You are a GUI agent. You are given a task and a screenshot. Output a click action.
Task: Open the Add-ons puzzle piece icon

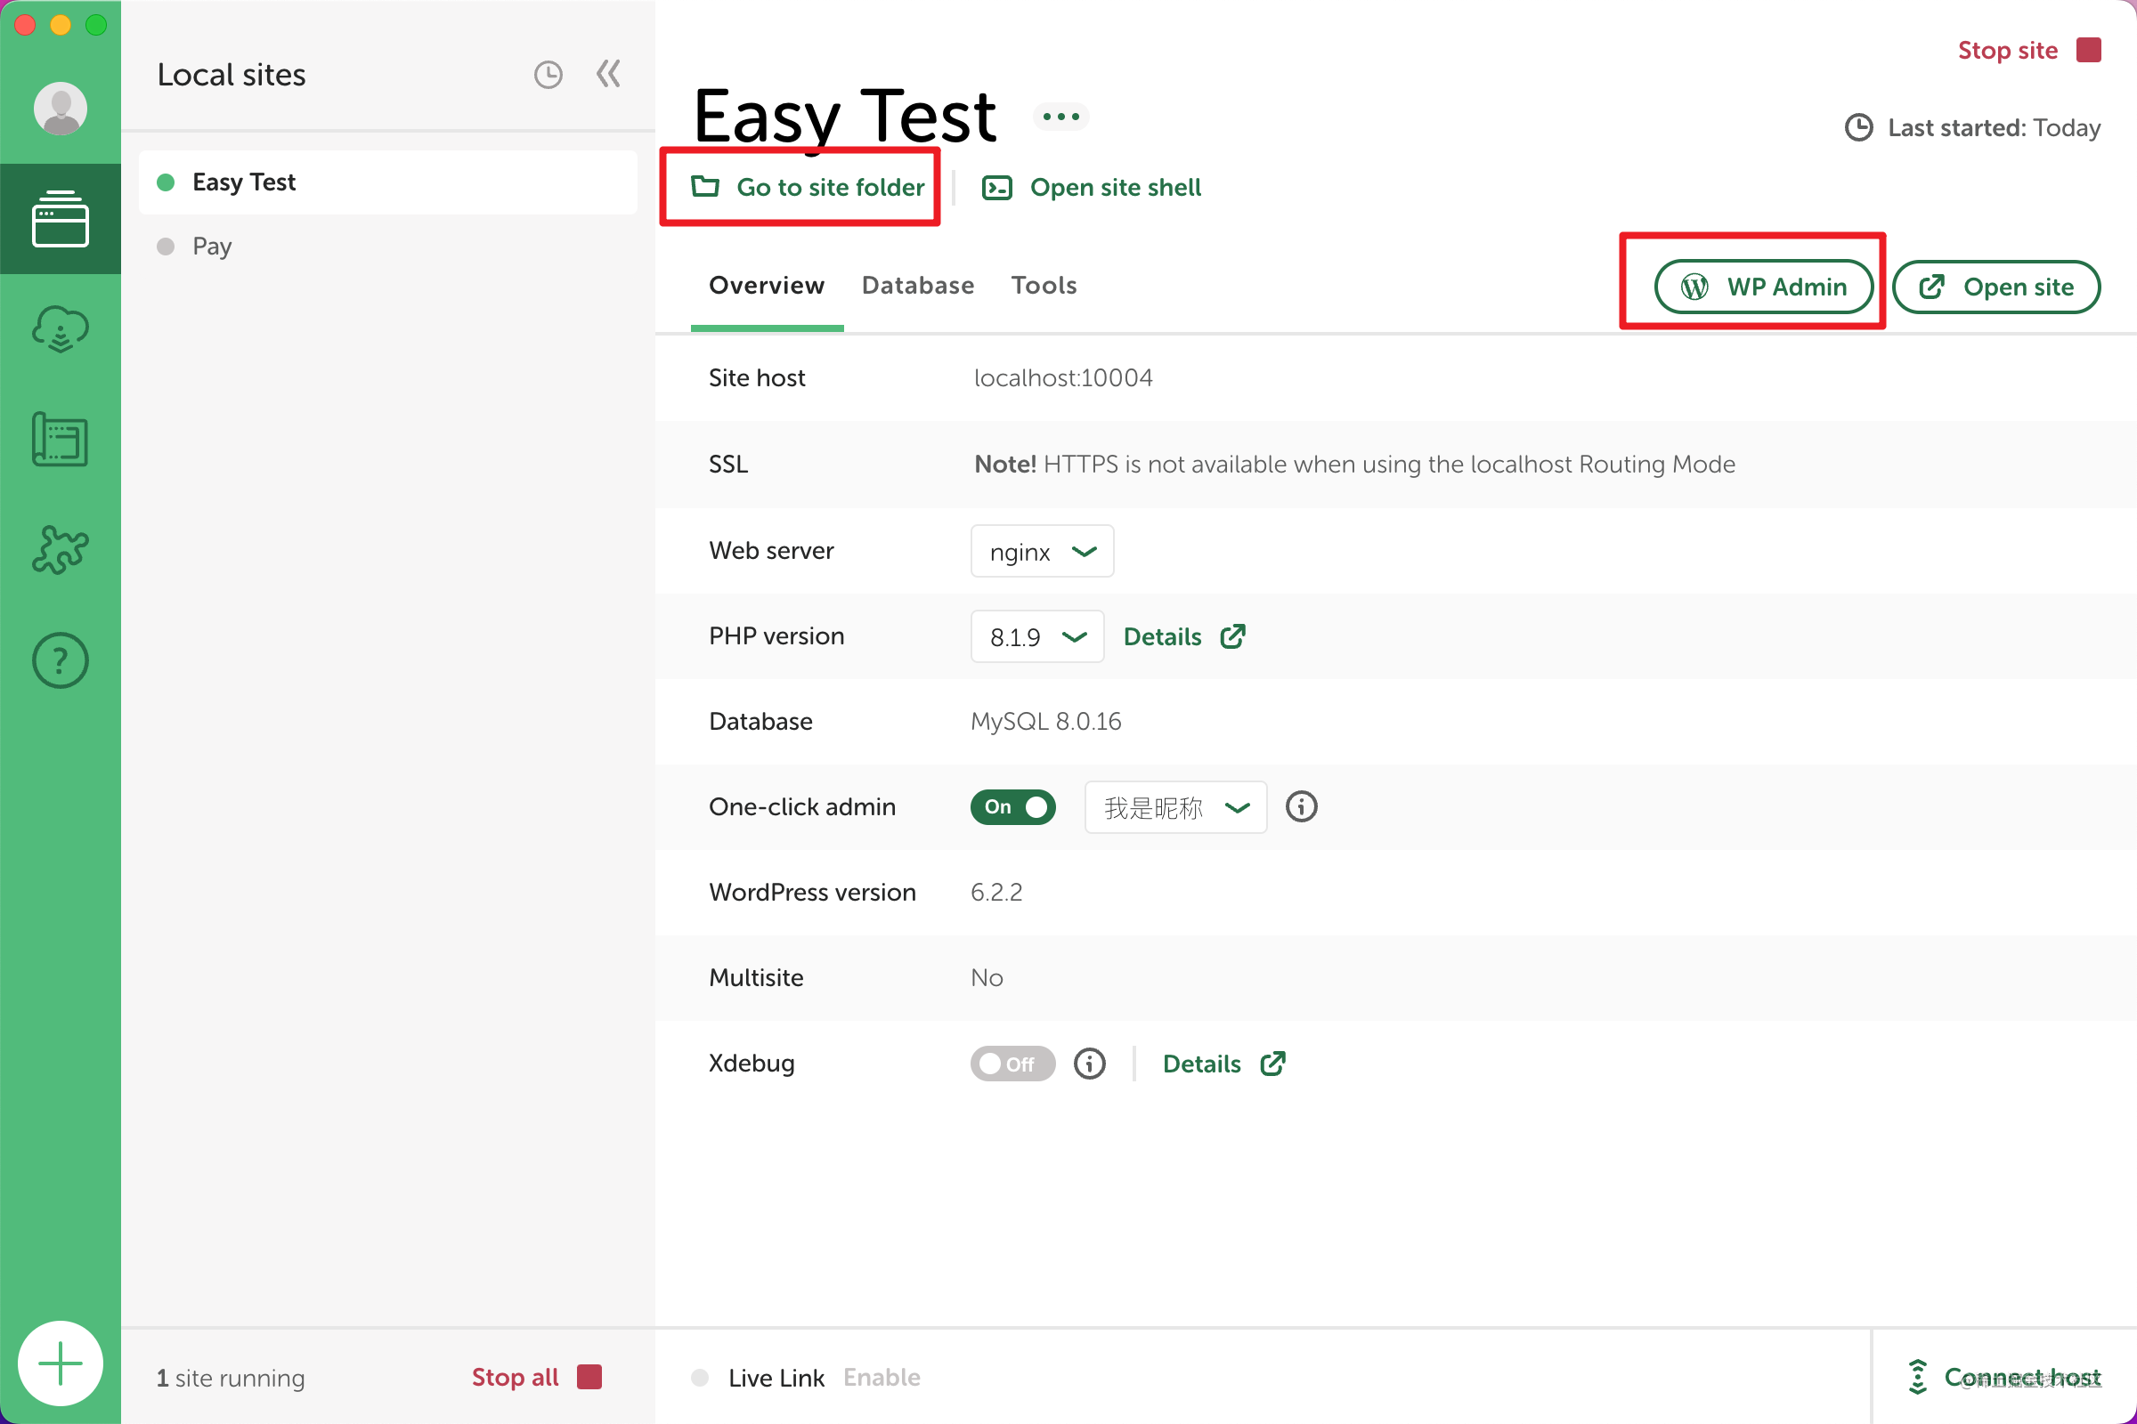[60, 549]
